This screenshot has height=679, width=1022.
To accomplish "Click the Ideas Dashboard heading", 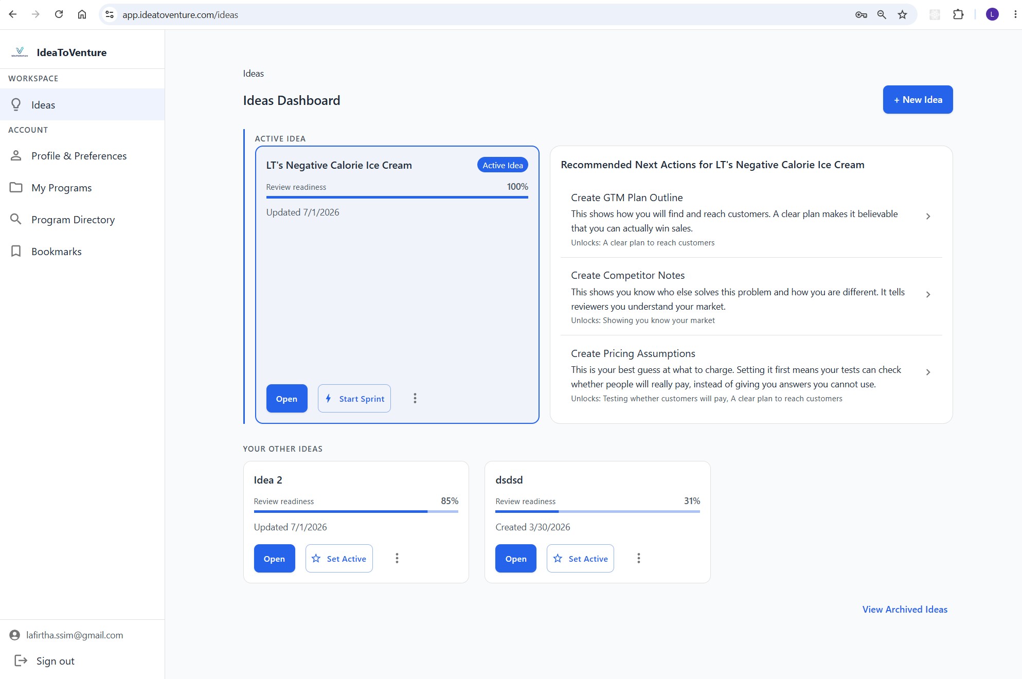I will (291, 100).
